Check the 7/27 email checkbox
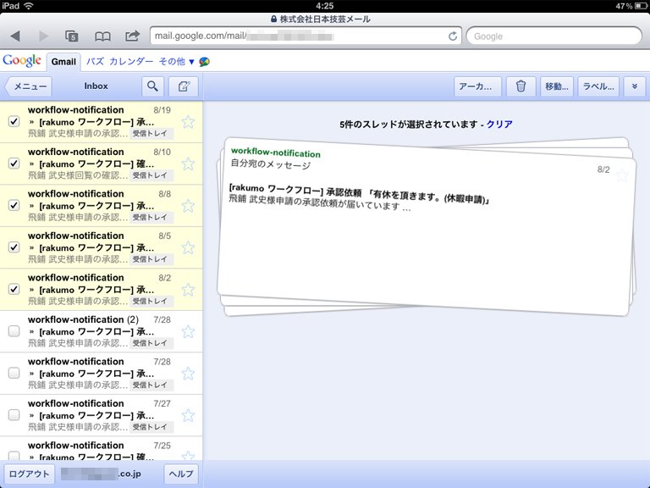The width and height of the screenshot is (650, 488). pos(14,414)
